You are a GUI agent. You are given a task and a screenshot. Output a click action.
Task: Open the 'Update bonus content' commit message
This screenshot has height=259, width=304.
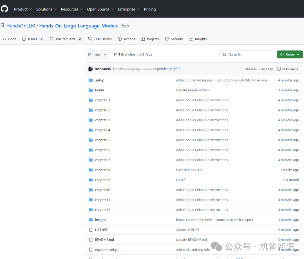[x=193, y=90]
